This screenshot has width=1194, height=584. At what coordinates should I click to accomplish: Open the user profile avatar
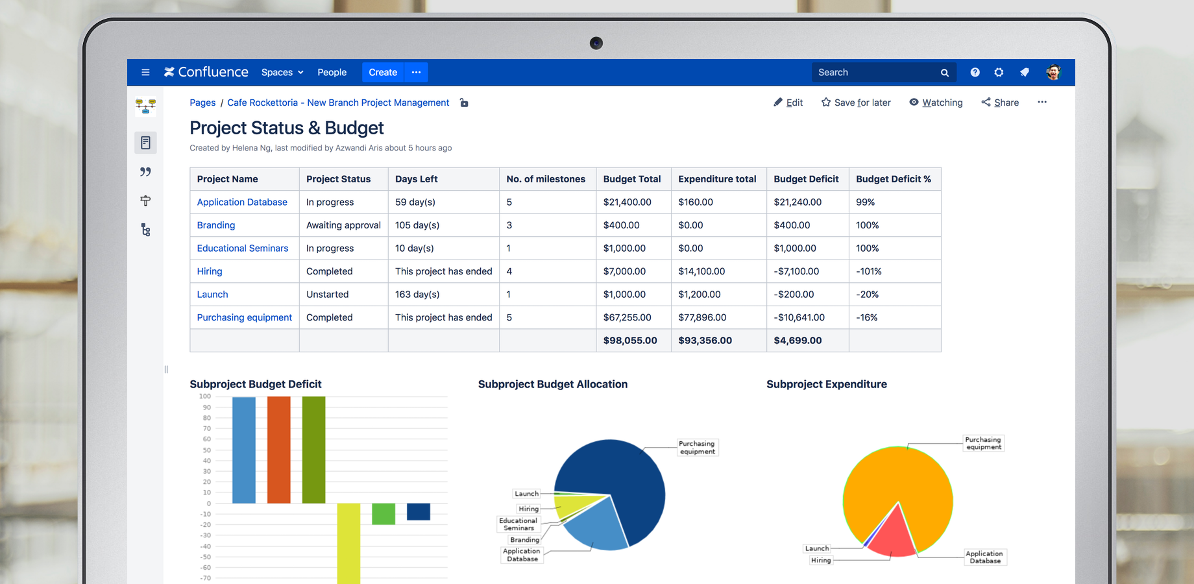click(x=1053, y=73)
